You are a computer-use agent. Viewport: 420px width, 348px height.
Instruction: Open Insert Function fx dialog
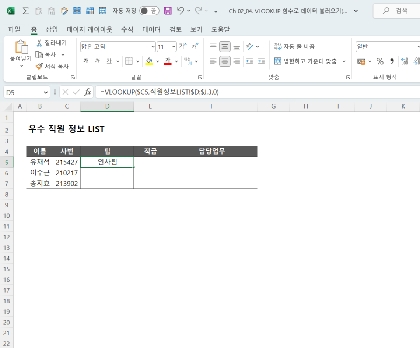[x=88, y=92]
